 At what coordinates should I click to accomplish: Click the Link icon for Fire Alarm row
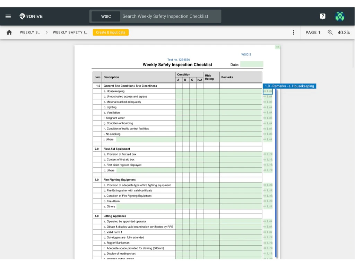[267, 201]
